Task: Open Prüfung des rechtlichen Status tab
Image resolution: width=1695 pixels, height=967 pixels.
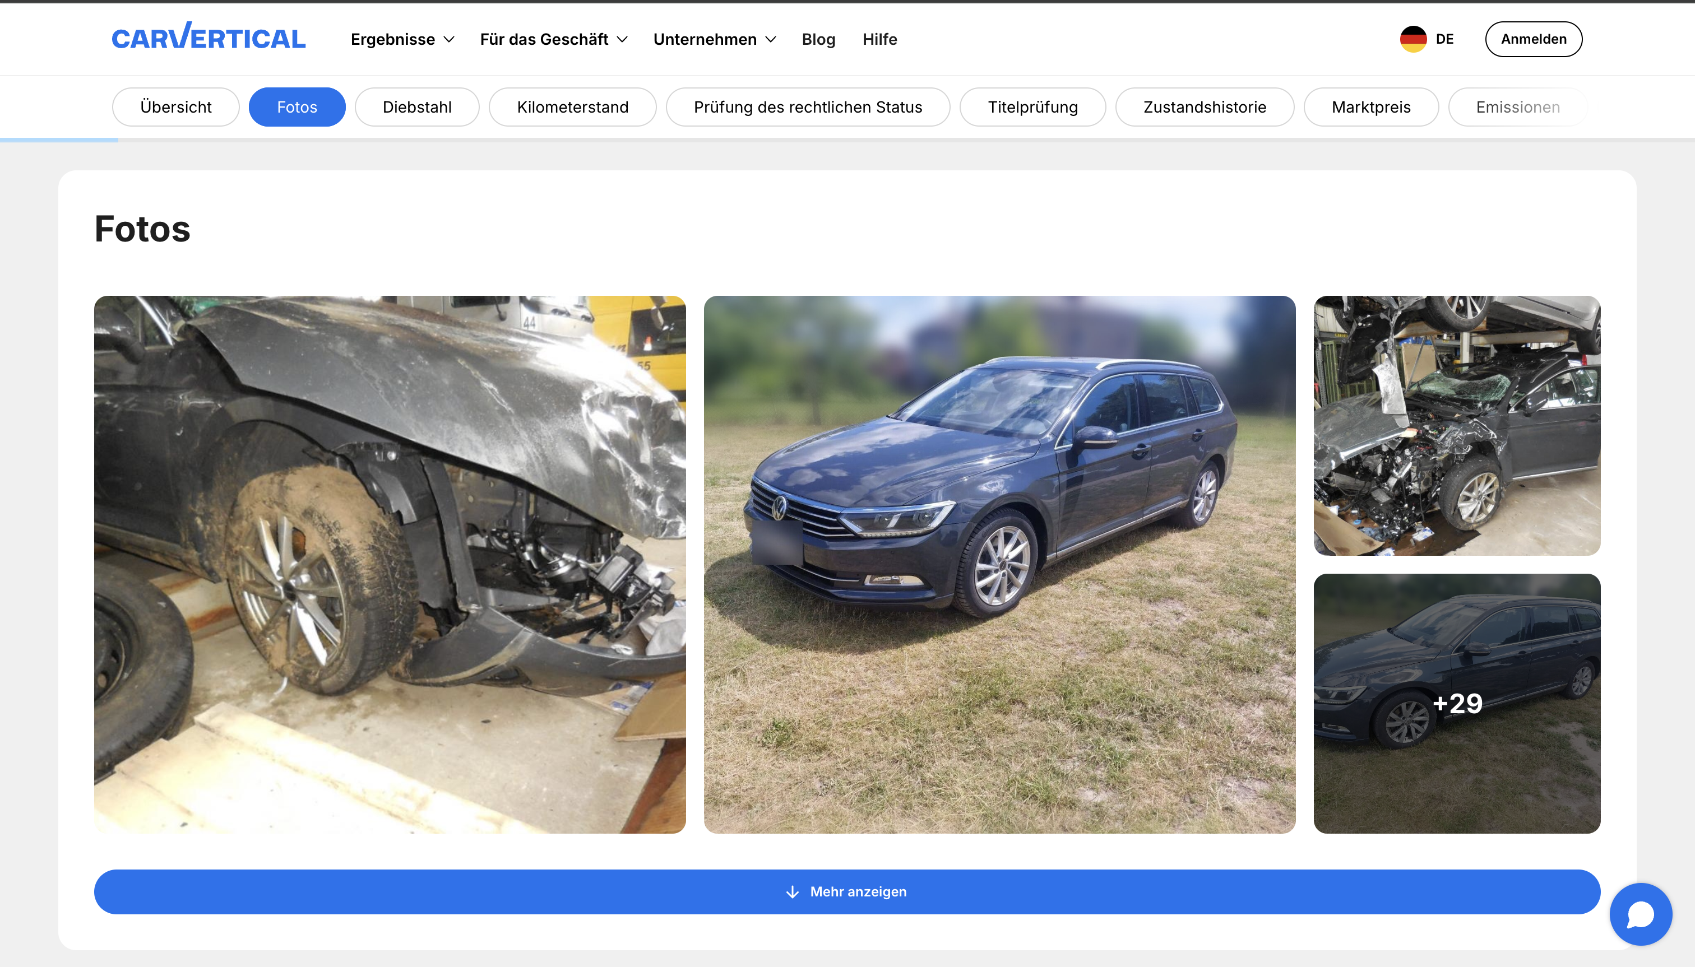Action: coord(807,107)
